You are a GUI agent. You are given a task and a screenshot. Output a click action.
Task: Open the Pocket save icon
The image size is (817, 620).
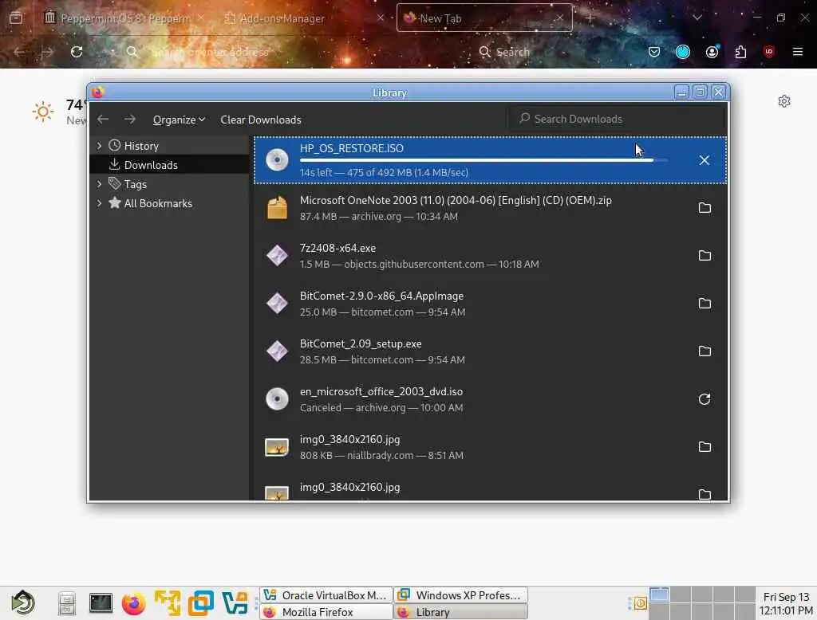coord(654,52)
